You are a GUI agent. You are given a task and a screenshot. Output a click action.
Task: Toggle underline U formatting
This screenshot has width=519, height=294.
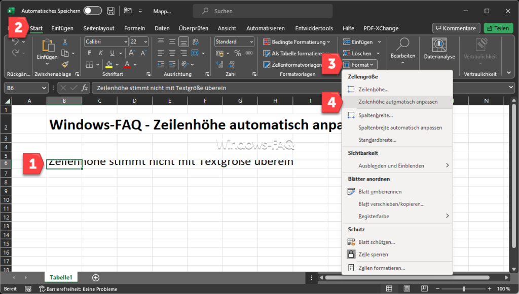coord(112,53)
